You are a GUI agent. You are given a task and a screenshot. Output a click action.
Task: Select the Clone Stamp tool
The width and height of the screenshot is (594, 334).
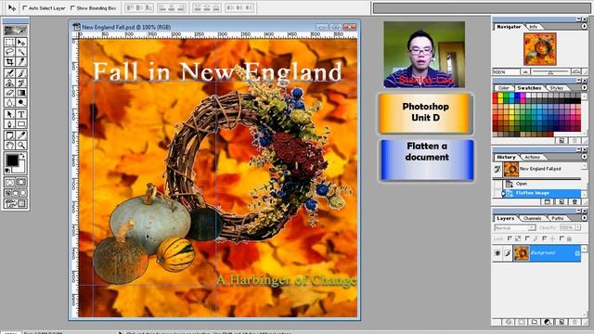[9, 83]
